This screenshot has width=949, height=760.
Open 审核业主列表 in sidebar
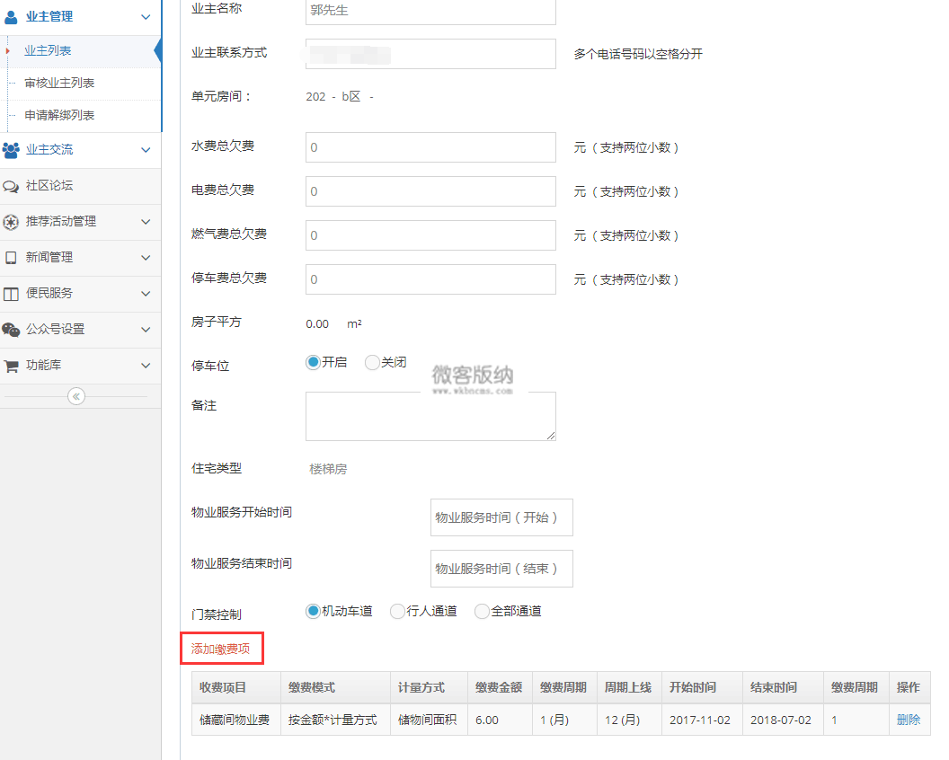tap(59, 83)
